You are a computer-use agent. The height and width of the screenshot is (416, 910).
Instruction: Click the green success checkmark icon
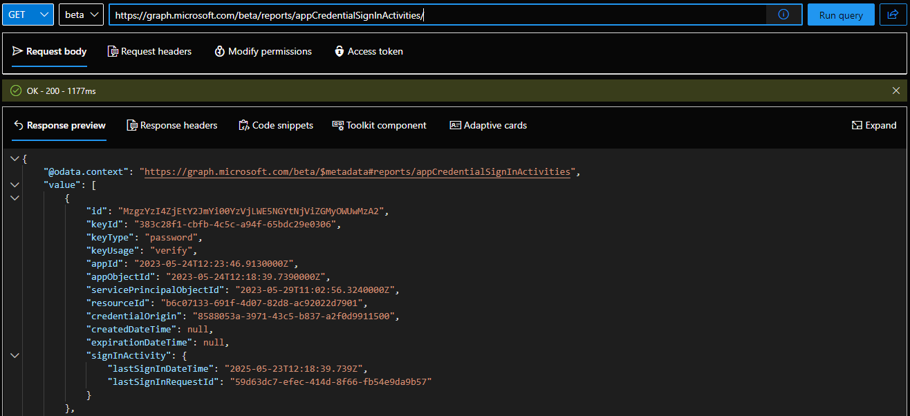16,91
